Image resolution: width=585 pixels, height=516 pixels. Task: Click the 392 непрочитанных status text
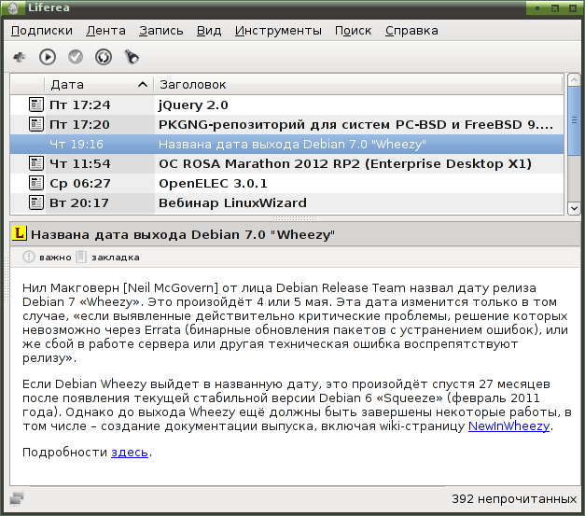514,498
